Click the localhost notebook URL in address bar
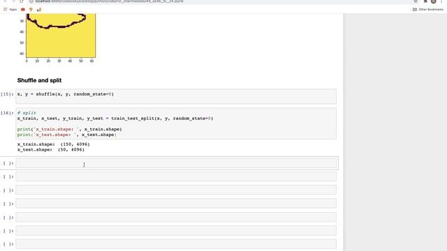This screenshot has height=251, width=447. click(x=109, y=1)
